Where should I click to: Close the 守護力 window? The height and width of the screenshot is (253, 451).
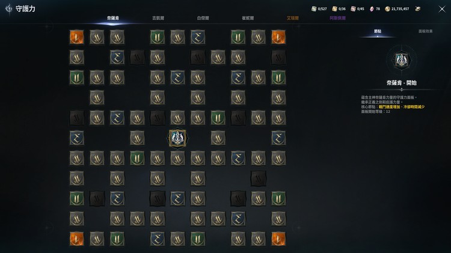(442, 9)
